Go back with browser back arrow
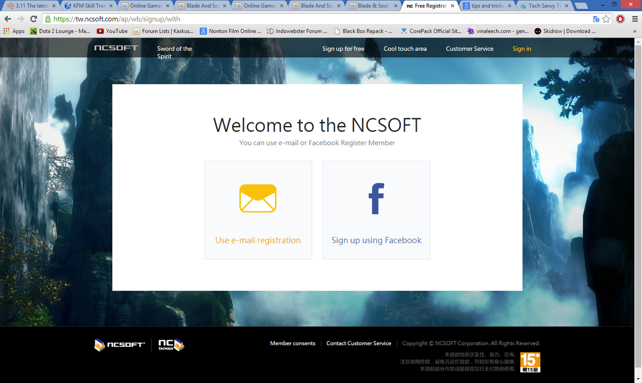Image resolution: width=642 pixels, height=383 pixels. 8,19
